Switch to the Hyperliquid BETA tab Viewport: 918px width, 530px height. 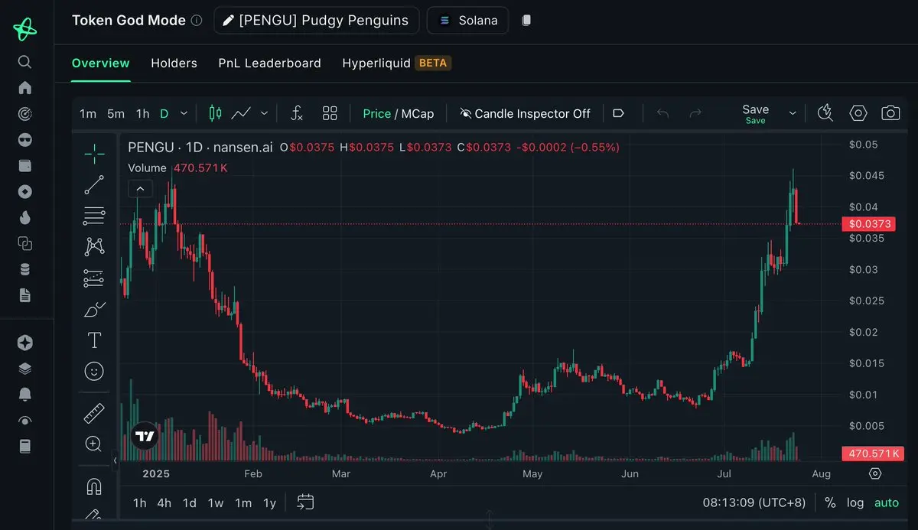point(396,63)
